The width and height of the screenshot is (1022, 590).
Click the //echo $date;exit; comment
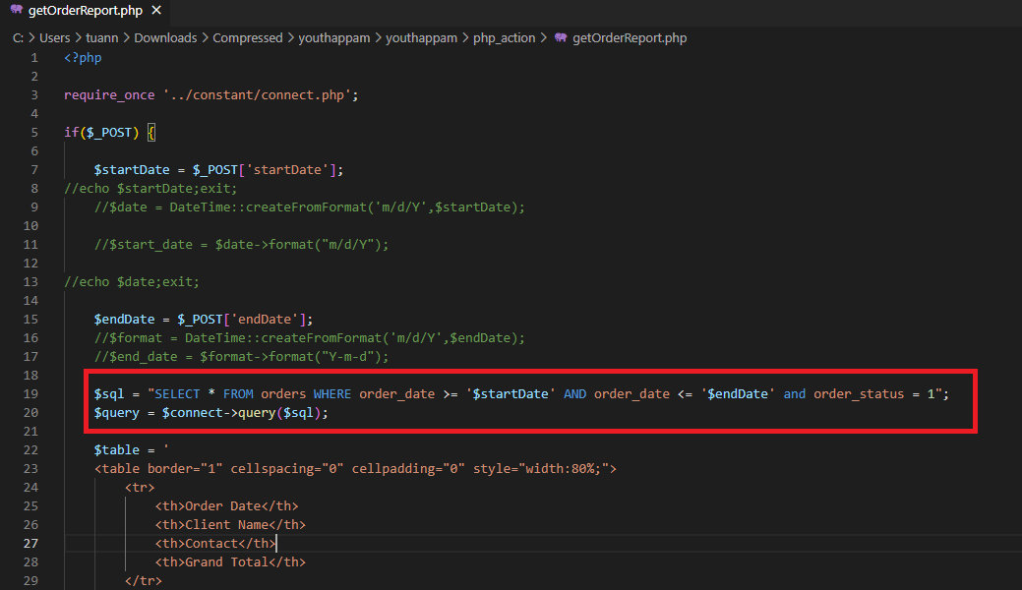(x=132, y=281)
